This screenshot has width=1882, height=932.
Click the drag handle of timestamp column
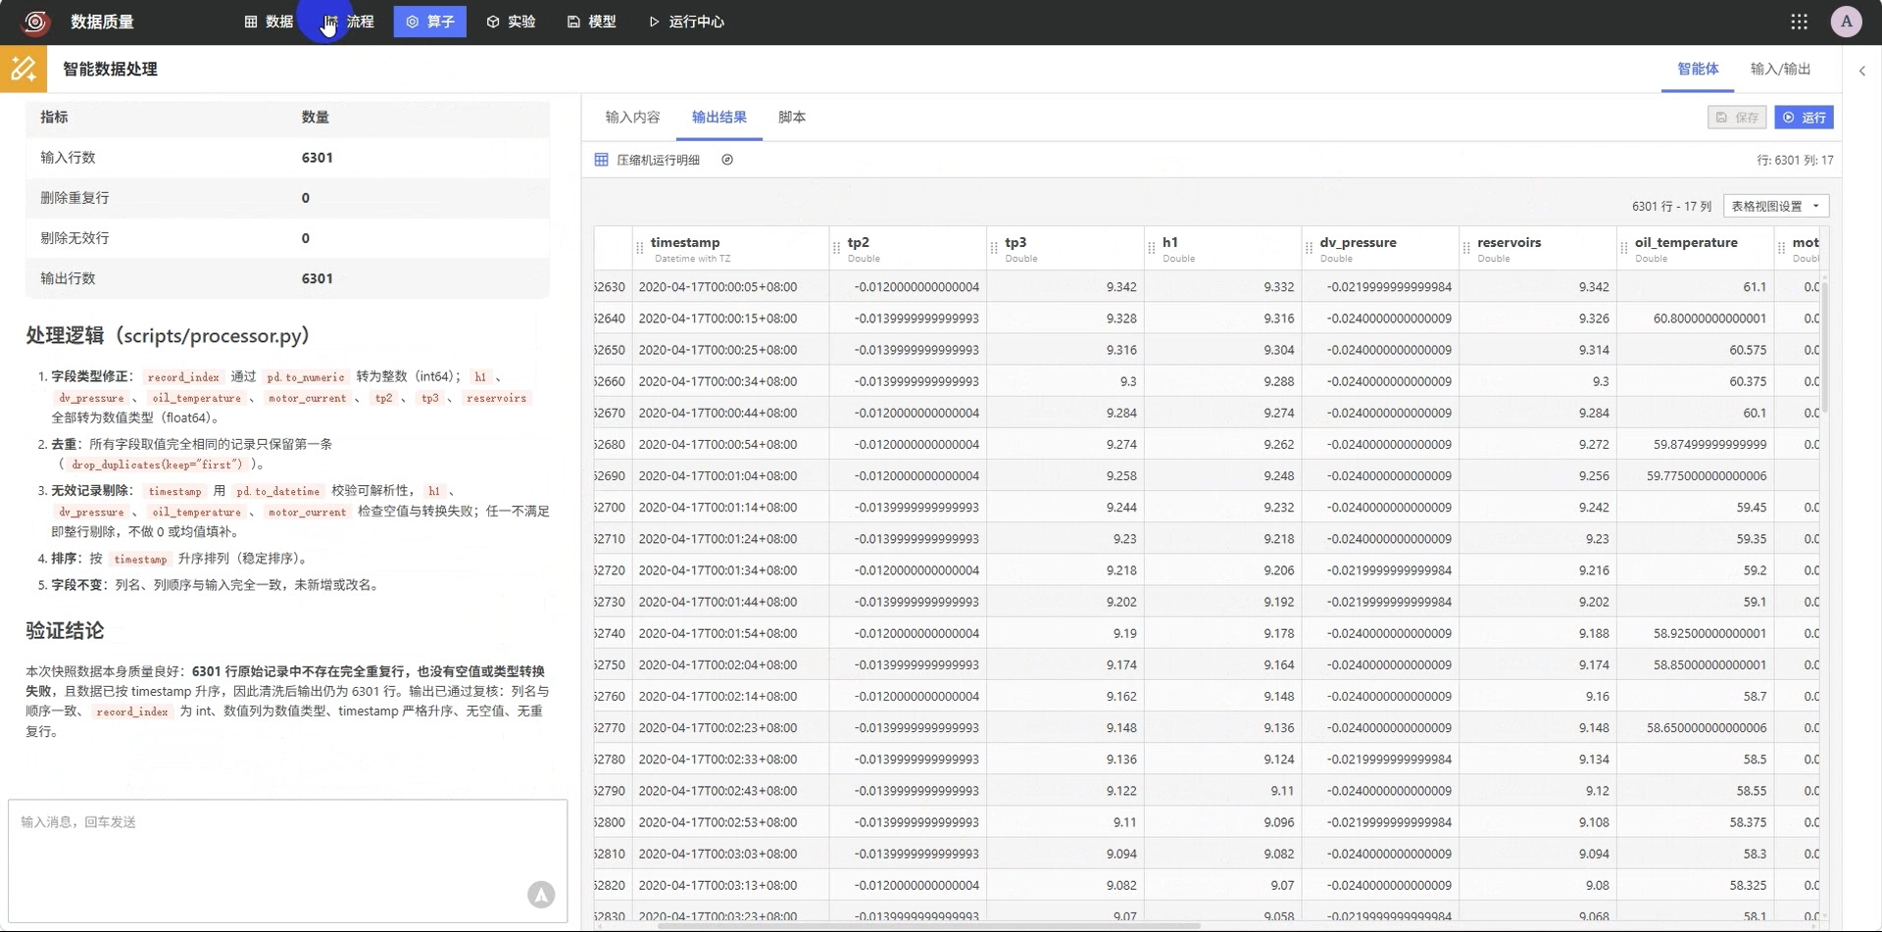pyautogui.click(x=640, y=249)
